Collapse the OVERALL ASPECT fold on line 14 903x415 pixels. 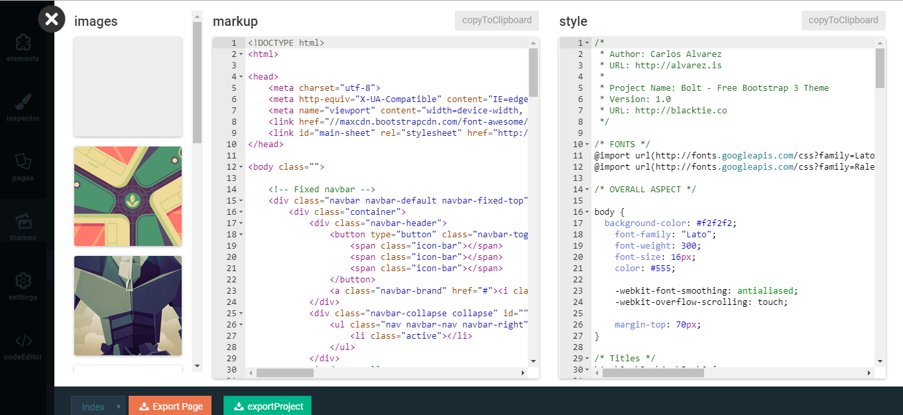click(x=587, y=190)
